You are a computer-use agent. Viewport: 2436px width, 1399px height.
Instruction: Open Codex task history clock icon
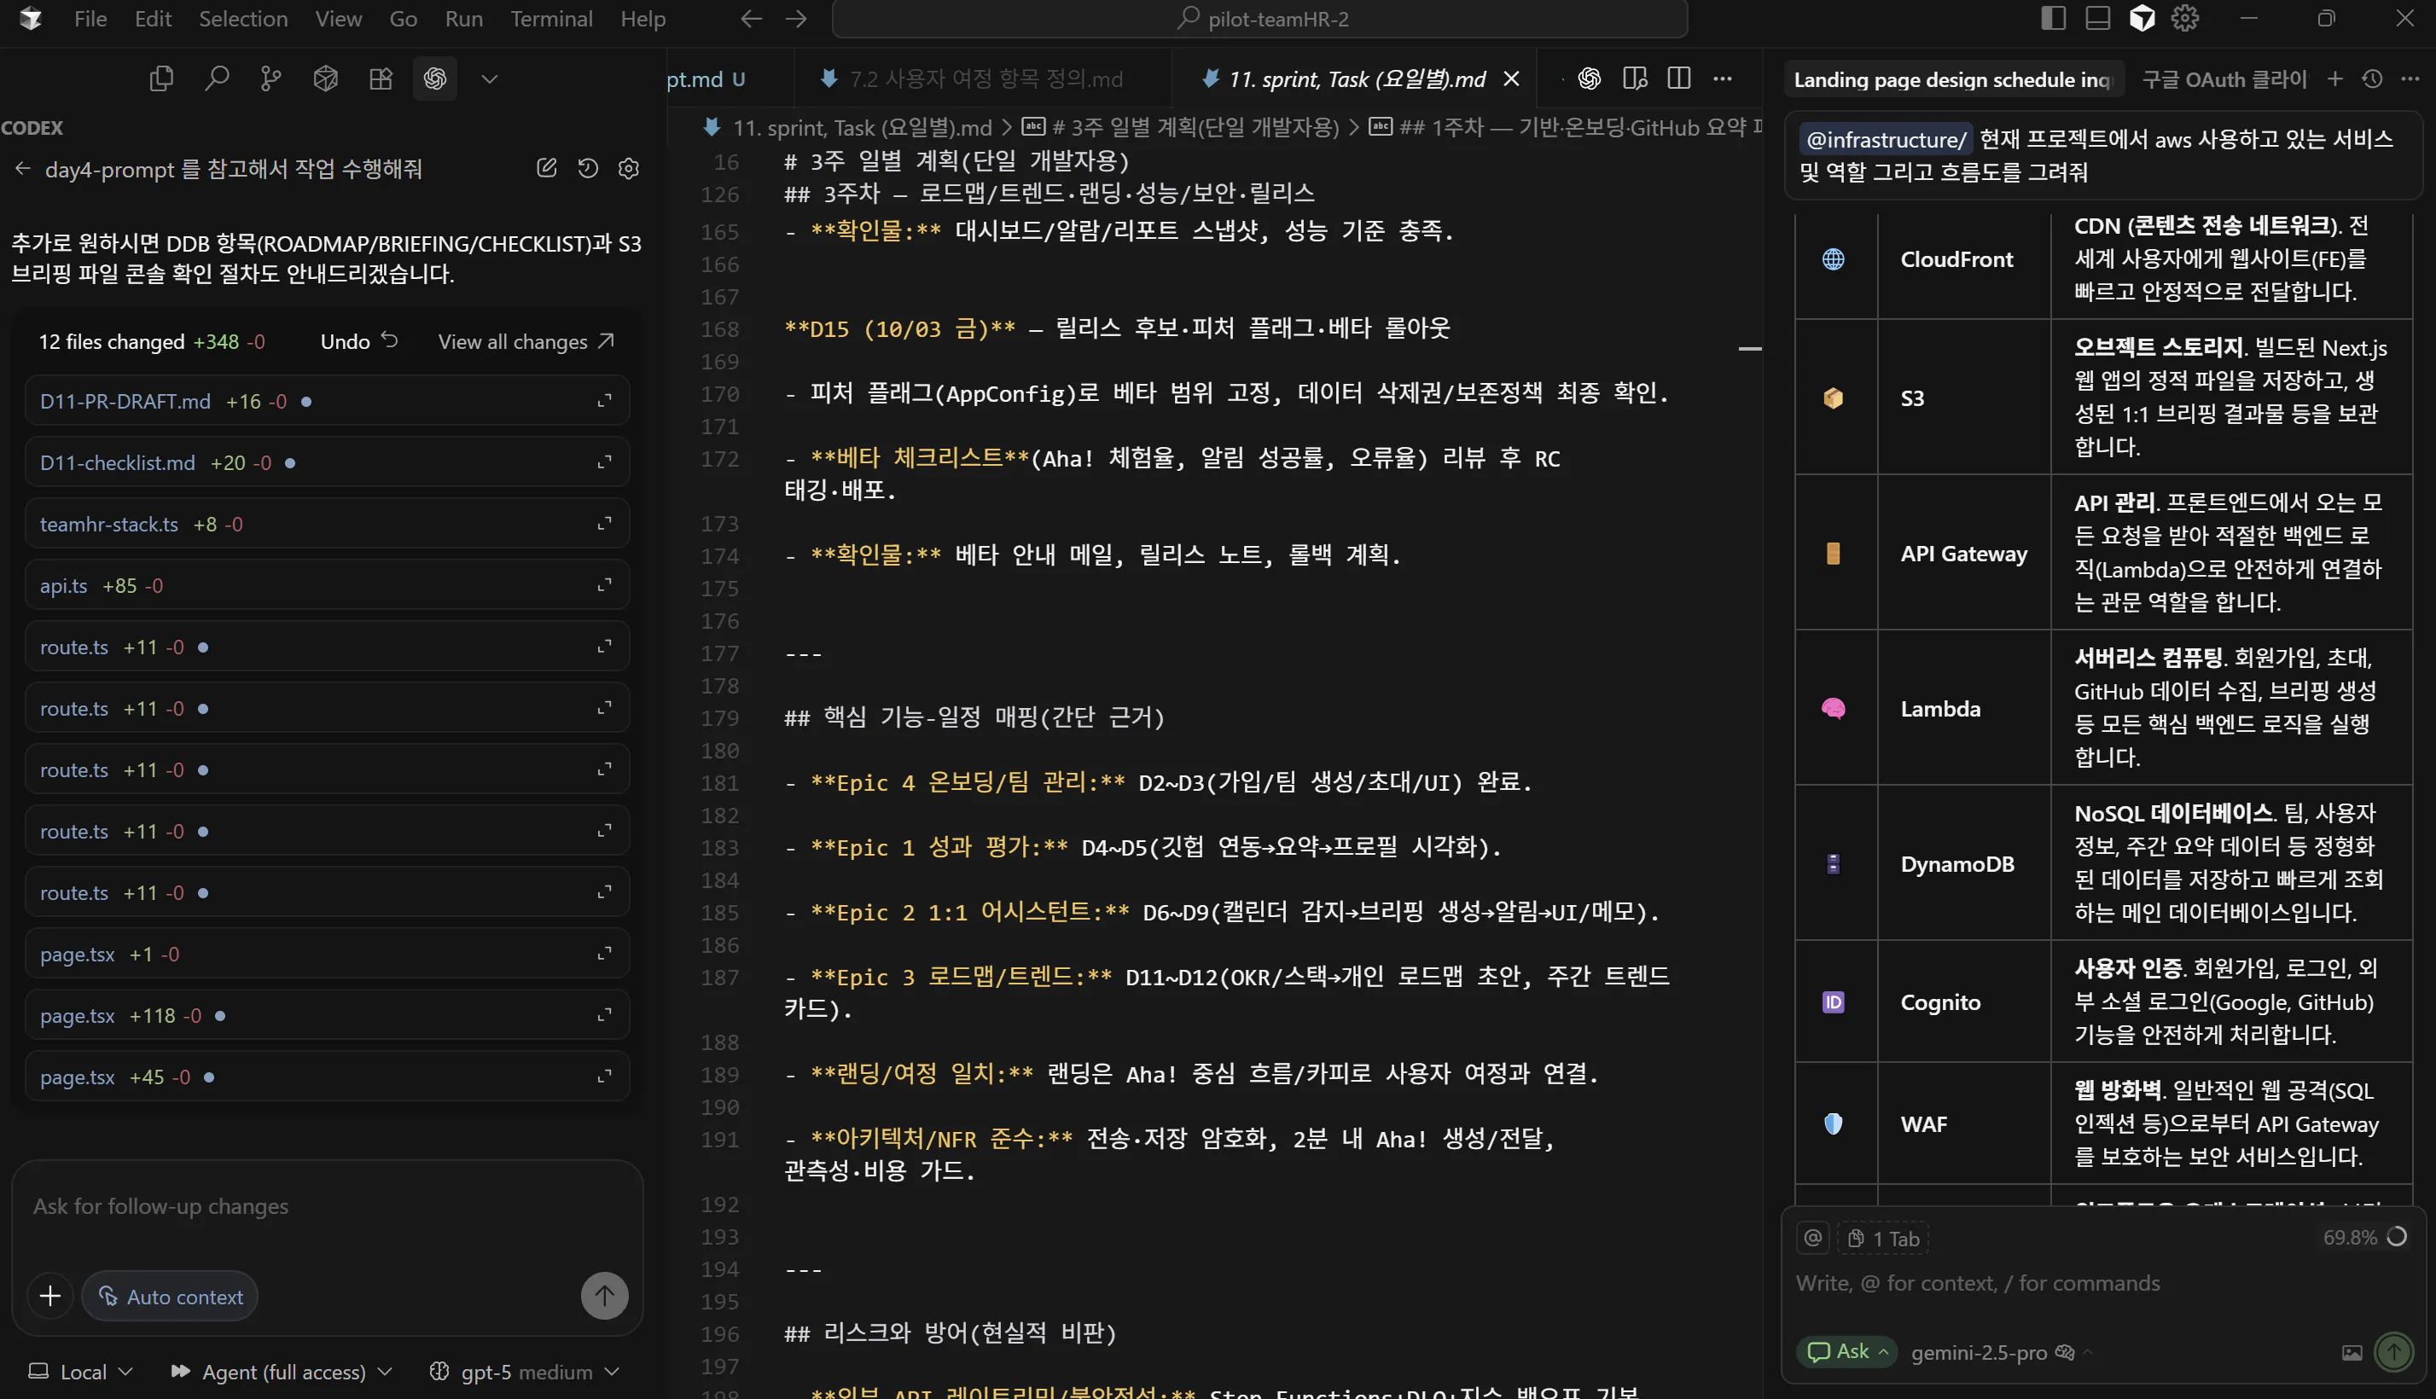pyautogui.click(x=588, y=169)
